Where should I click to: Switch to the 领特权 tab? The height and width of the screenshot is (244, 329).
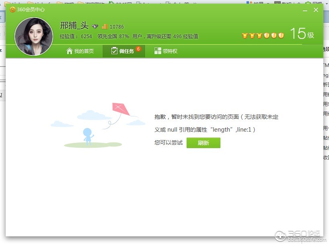166,51
